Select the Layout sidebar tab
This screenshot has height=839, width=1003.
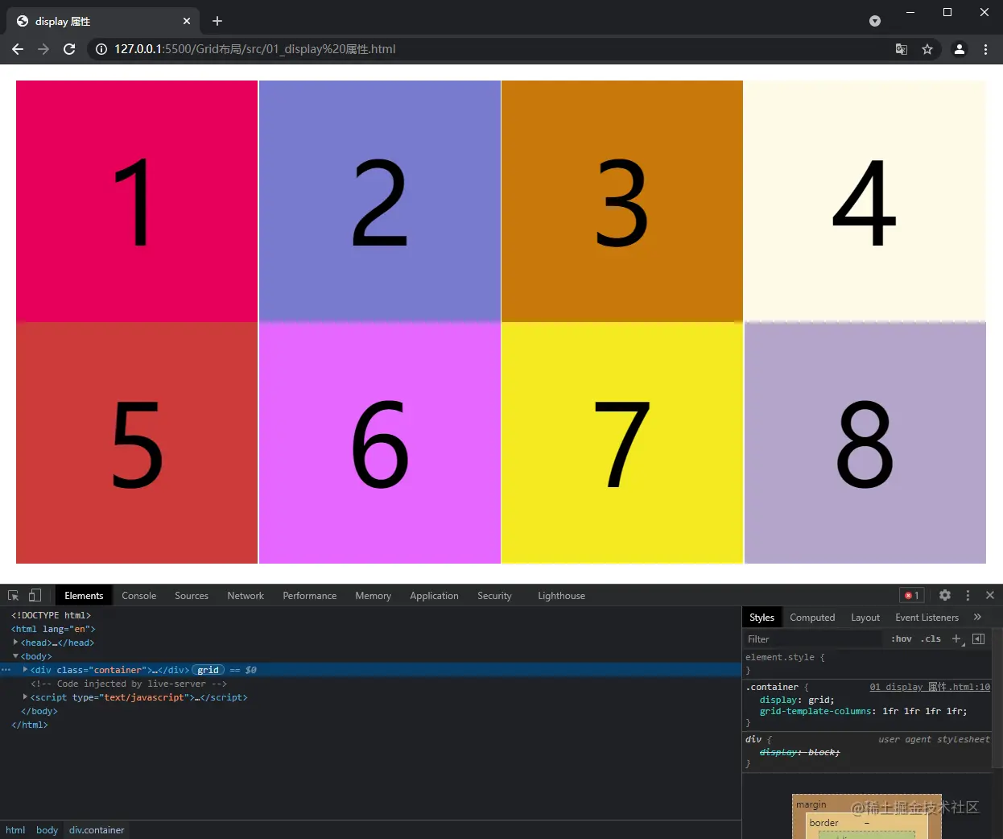click(865, 618)
